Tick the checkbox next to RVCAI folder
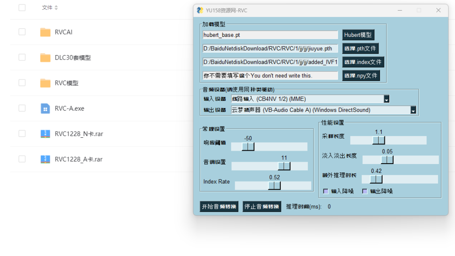 pos(22,32)
